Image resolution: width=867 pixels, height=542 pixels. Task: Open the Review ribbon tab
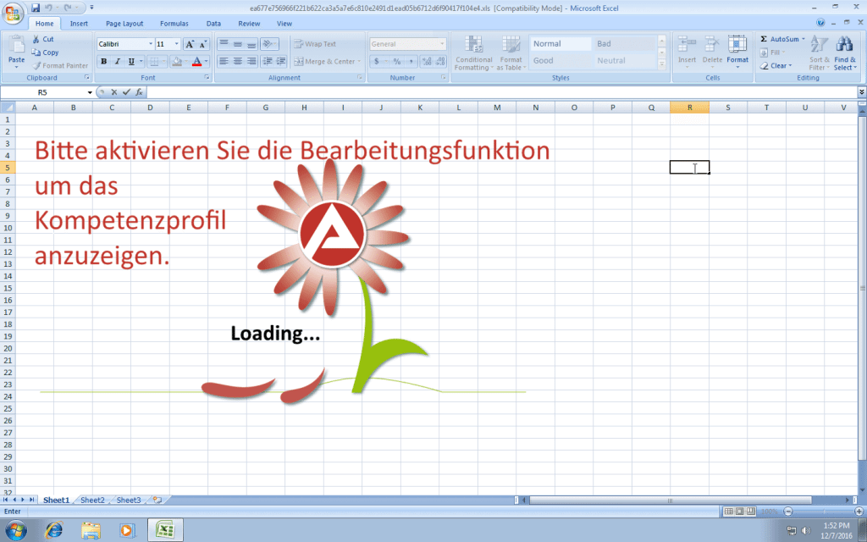pos(249,24)
